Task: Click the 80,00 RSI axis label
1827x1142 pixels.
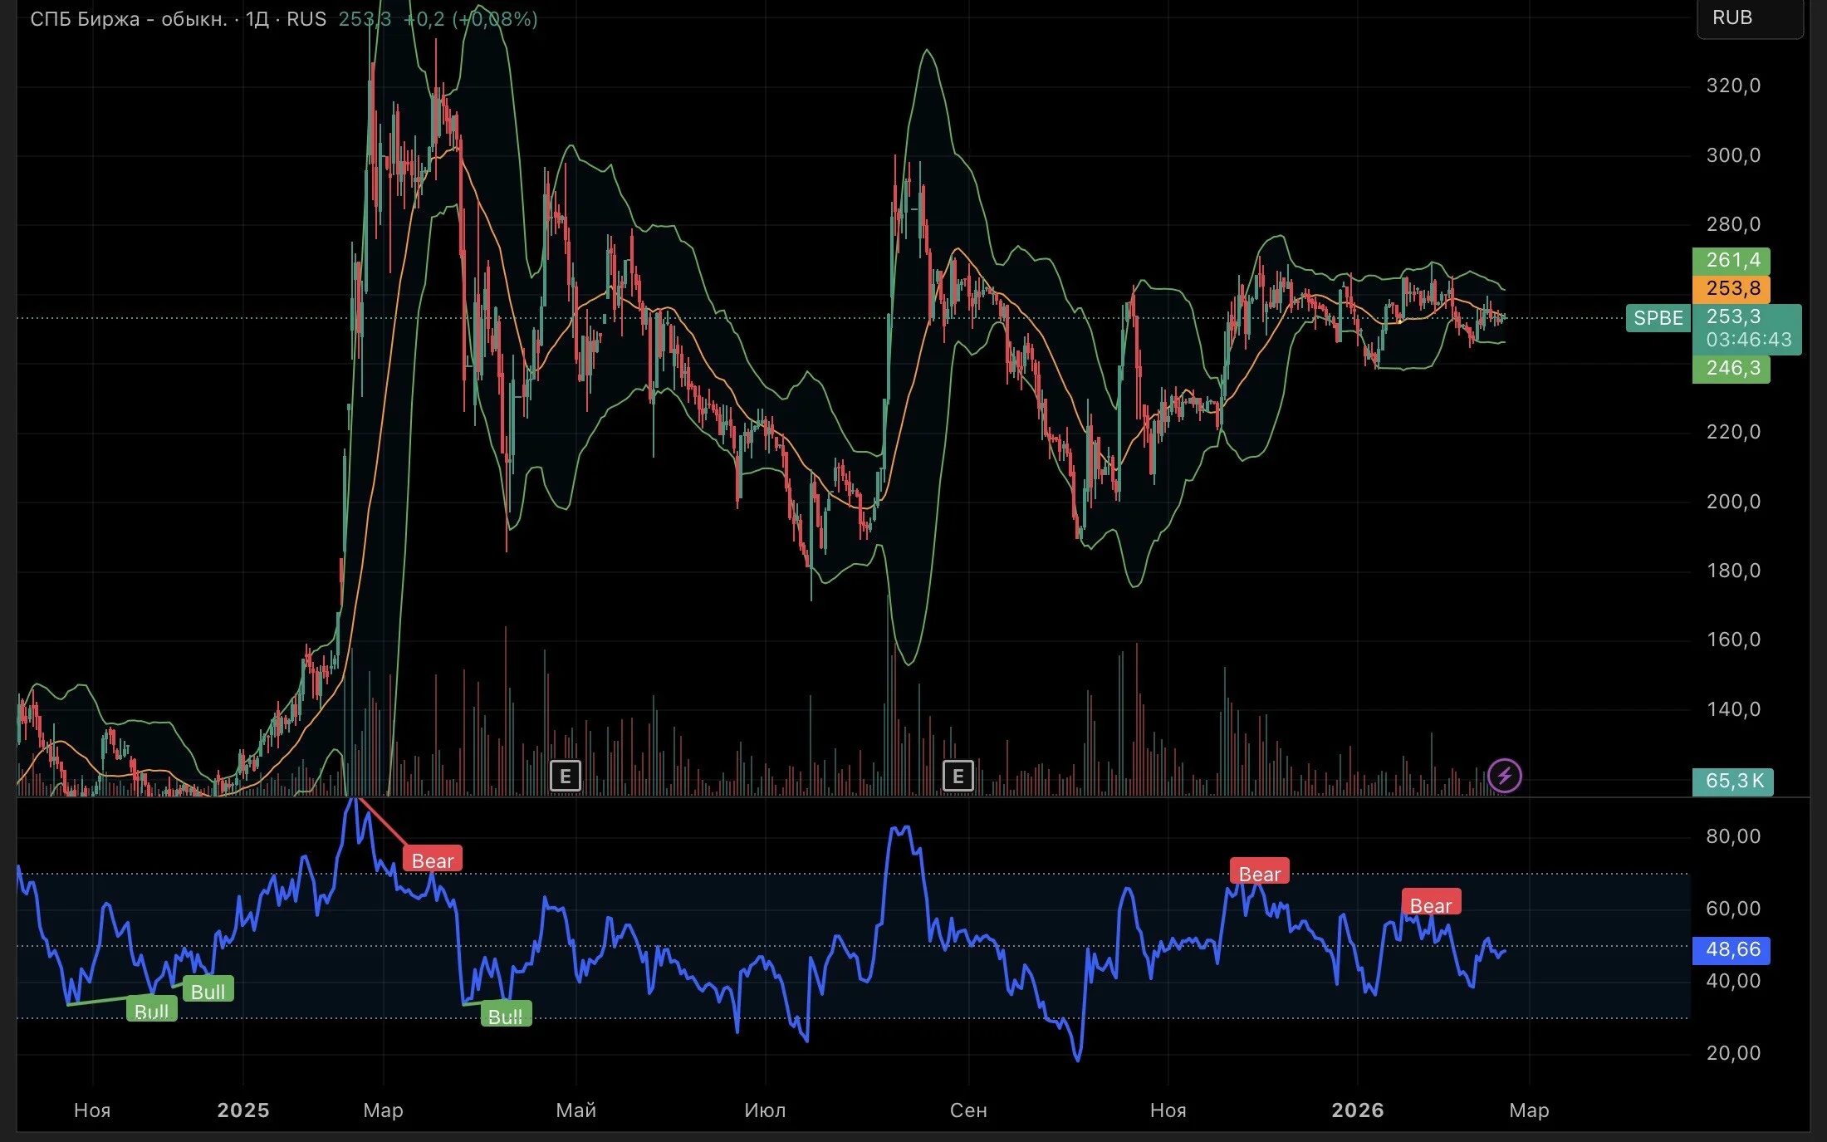Action: click(x=1733, y=836)
